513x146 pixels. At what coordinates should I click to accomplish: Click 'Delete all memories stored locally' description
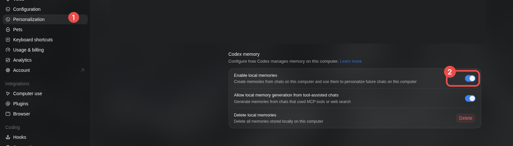(x=279, y=121)
